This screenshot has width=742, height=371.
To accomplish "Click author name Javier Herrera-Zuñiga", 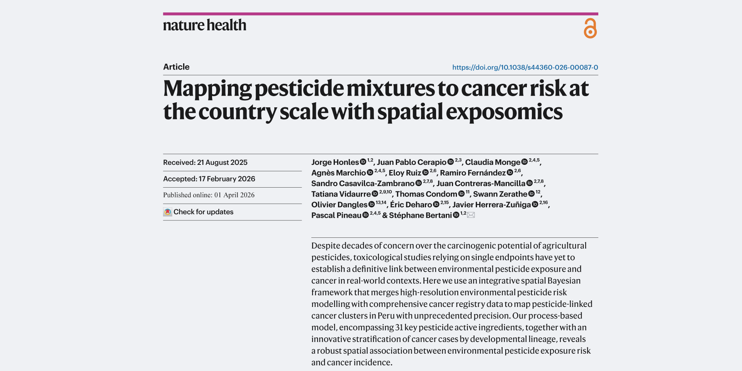I will pos(491,205).
